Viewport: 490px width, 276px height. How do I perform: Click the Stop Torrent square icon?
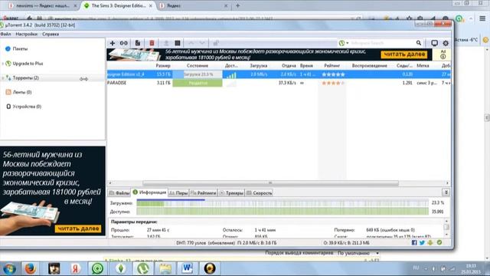pyautogui.click(x=178, y=43)
